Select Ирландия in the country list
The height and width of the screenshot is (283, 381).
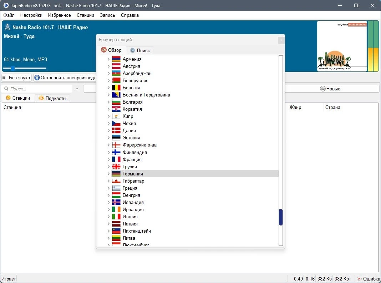click(x=133, y=209)
